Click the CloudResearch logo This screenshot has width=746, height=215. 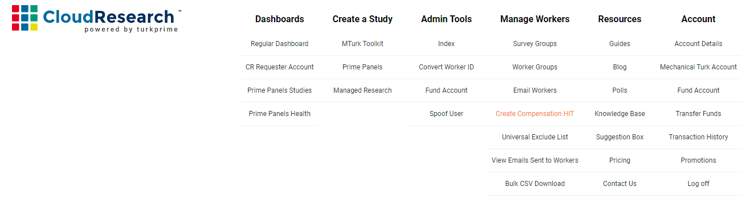[x=96, y=19]
